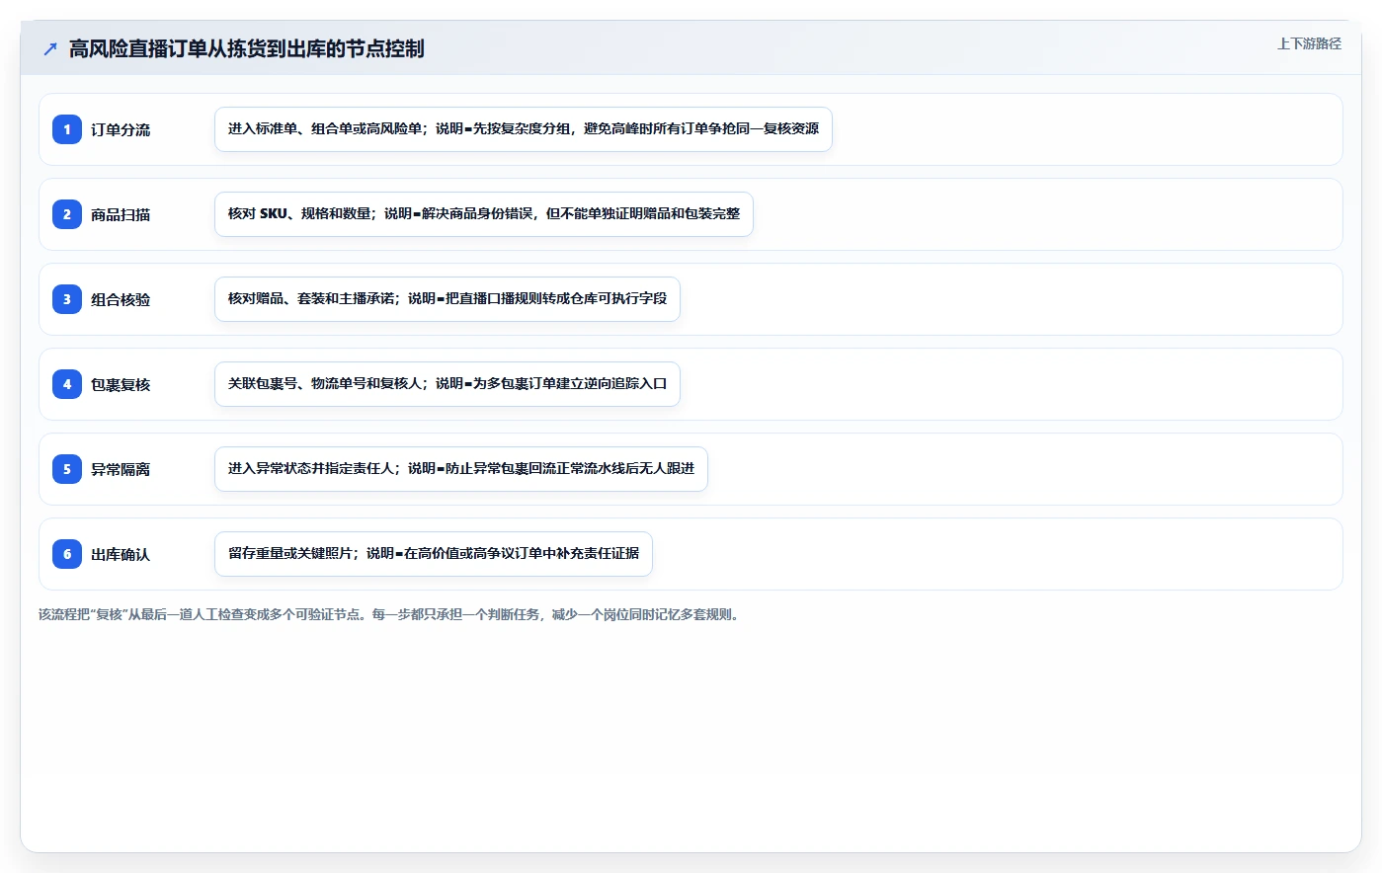Click the description box starting 进入异常状态

(x=461, y=469)
